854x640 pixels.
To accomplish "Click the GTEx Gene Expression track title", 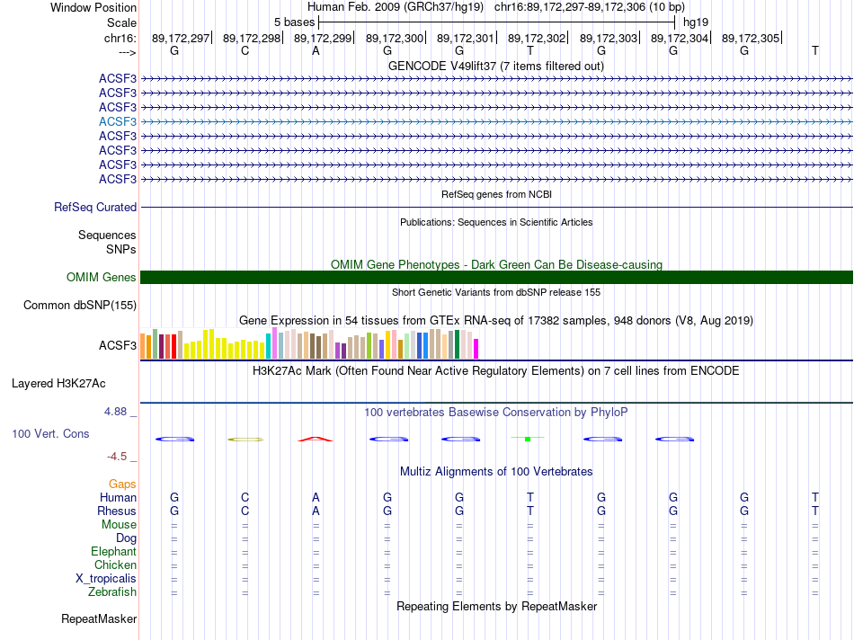I will coord(496,320).
